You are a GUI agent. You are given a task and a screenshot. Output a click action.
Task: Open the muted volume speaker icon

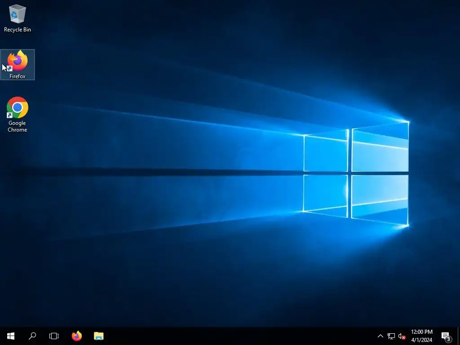click(402, 336)
